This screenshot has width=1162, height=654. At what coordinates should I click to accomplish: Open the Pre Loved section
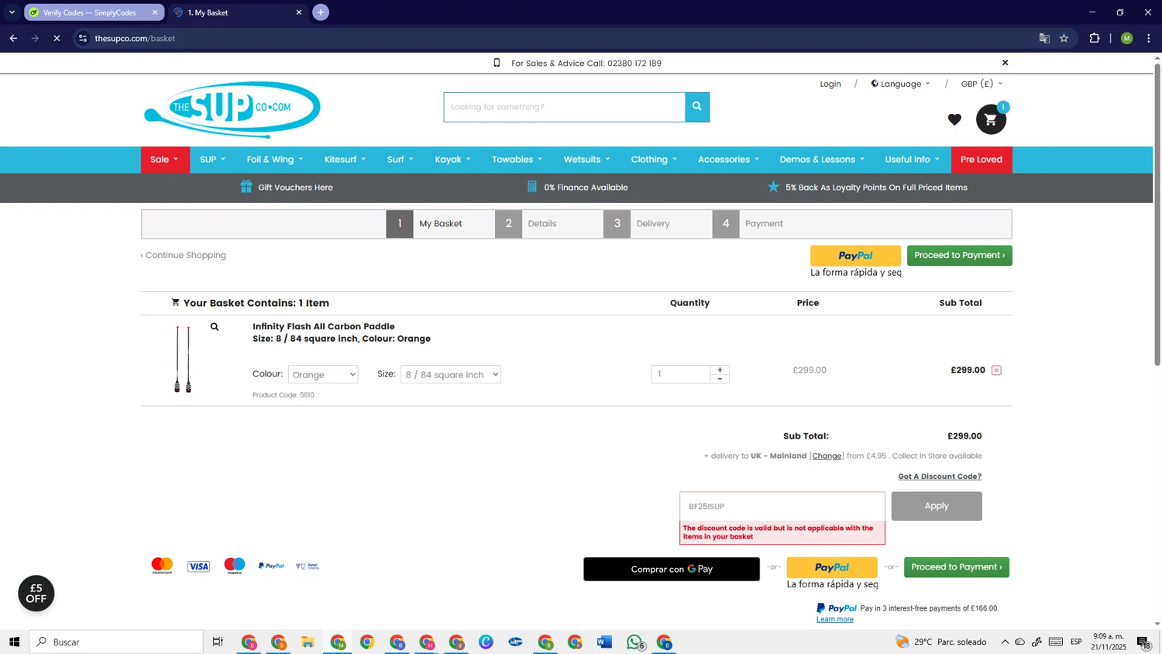pyautogui.click(x=982, y=160)
